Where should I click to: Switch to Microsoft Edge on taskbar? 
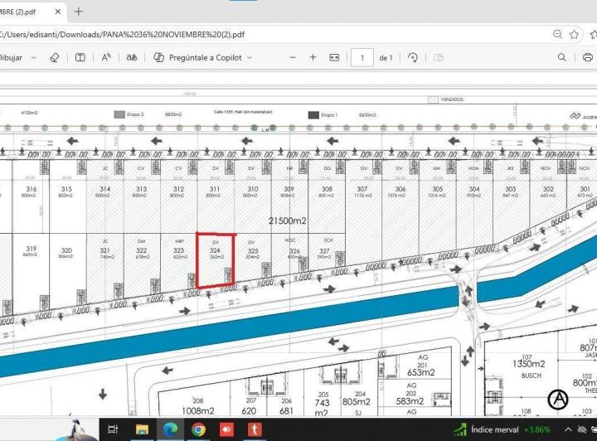click(170, 429)
